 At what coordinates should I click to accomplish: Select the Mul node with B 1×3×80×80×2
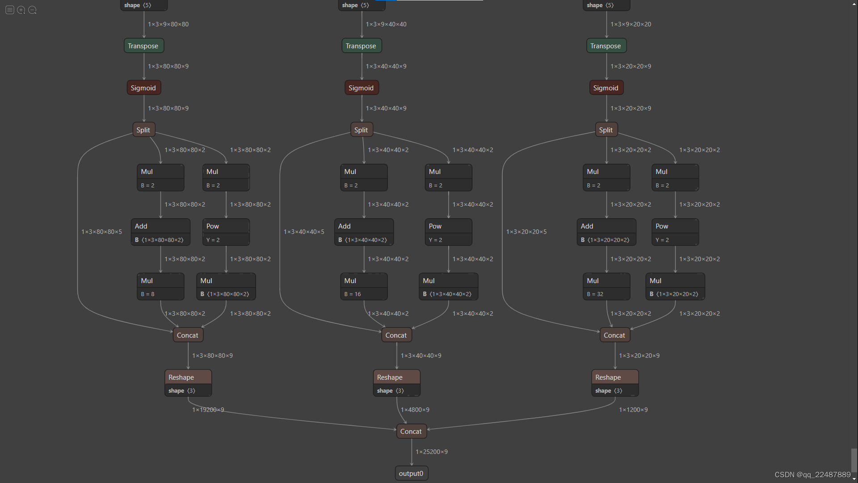coord(226,287)
